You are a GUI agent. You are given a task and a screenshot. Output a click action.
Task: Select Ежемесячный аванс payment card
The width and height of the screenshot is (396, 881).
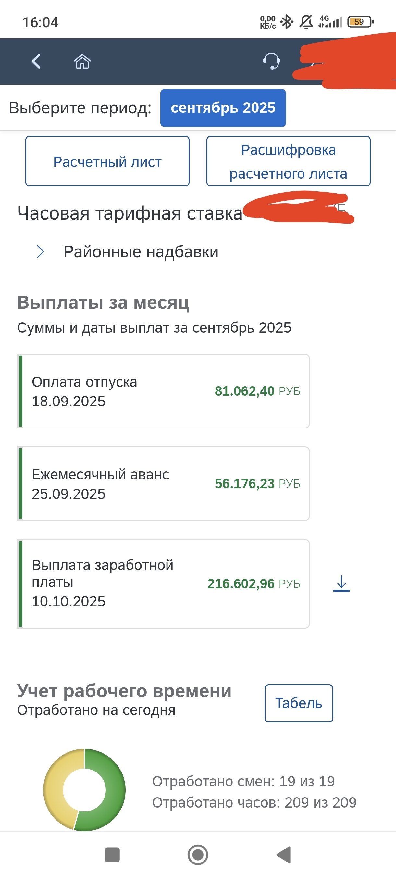(163, 484)
